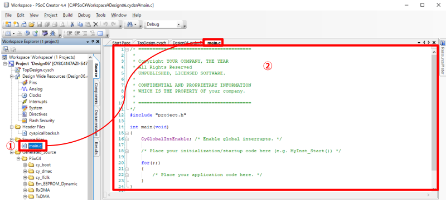Open the File menu
Screen dimensions: 446x200
[8, 15]
